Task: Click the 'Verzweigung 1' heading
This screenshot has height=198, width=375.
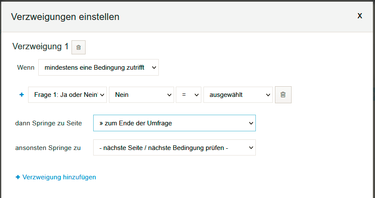Action: pos(40,46)
